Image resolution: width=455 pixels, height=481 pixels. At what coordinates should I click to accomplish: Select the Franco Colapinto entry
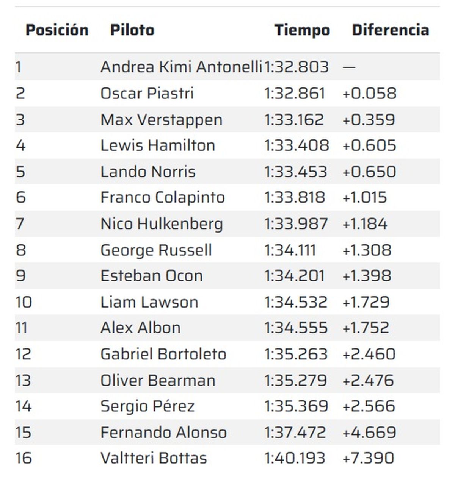[x=162, y=197]
